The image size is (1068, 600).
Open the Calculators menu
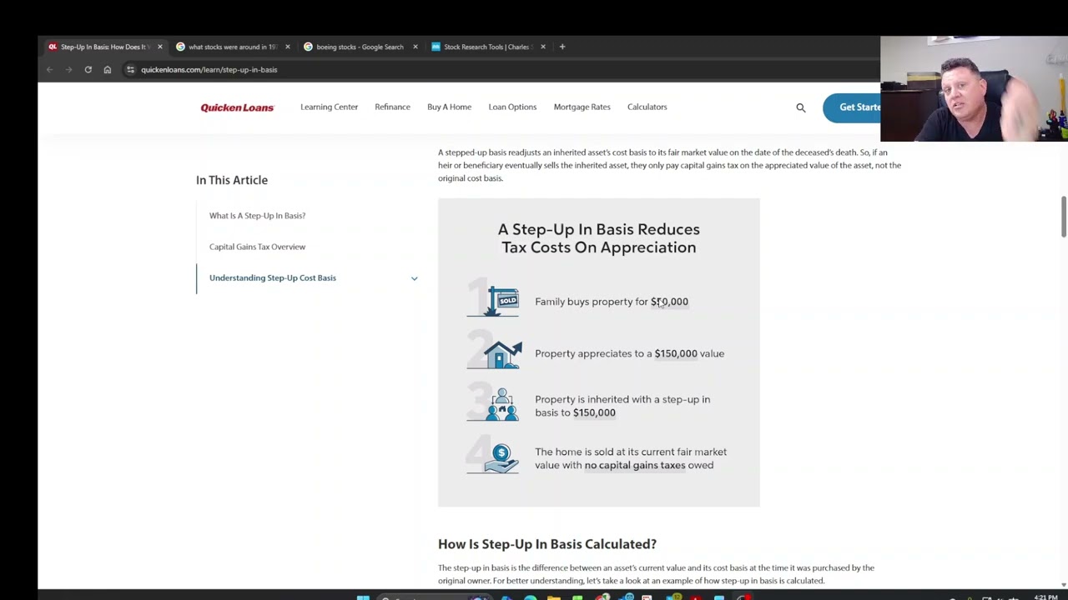(647, 107)
